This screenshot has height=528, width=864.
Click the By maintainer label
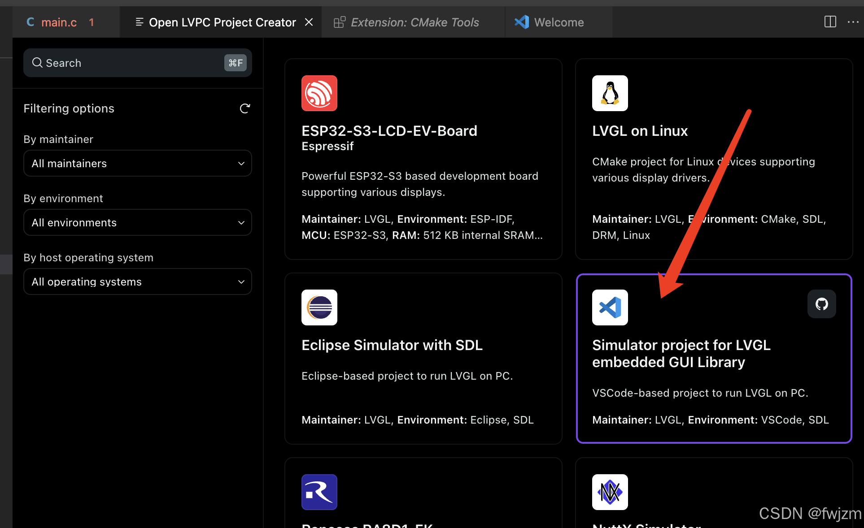[x=58, y=139]
